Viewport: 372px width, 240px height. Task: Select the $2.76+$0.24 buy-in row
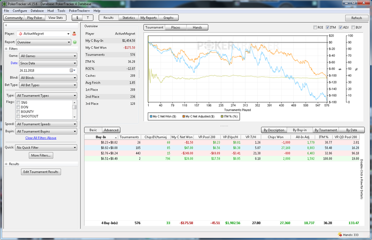pos(222,153)
